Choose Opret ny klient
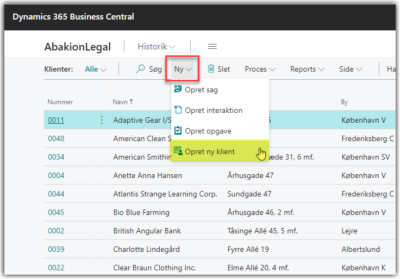The width and height of the screenshot is (400, 279). (x=220, y=151)
